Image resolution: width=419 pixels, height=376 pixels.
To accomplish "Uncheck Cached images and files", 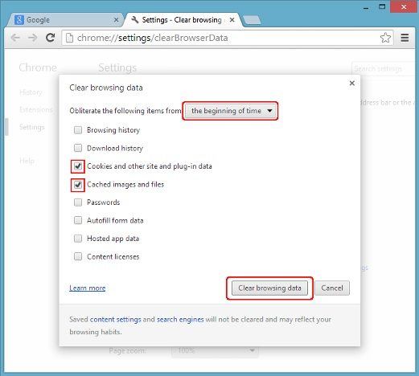I will coord(78,185).
